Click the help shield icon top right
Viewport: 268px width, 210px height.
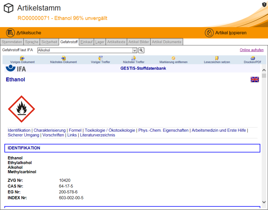264,4
